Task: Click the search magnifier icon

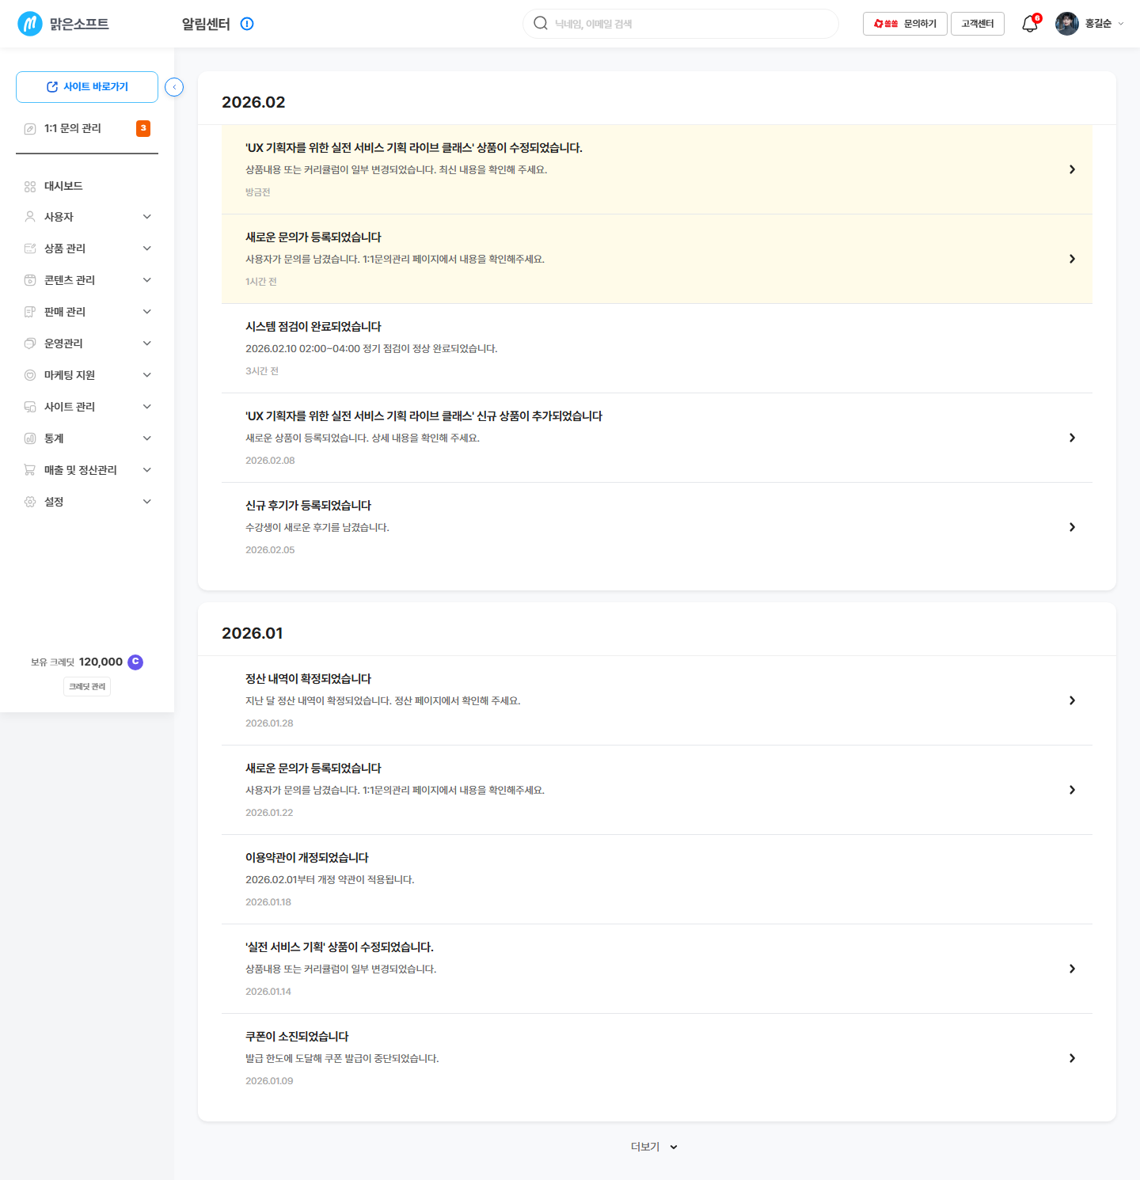Action: (541, 24)
